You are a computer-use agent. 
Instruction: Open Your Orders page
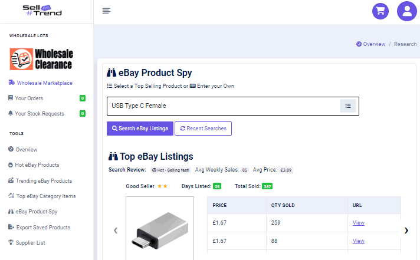tap(29, 98)
